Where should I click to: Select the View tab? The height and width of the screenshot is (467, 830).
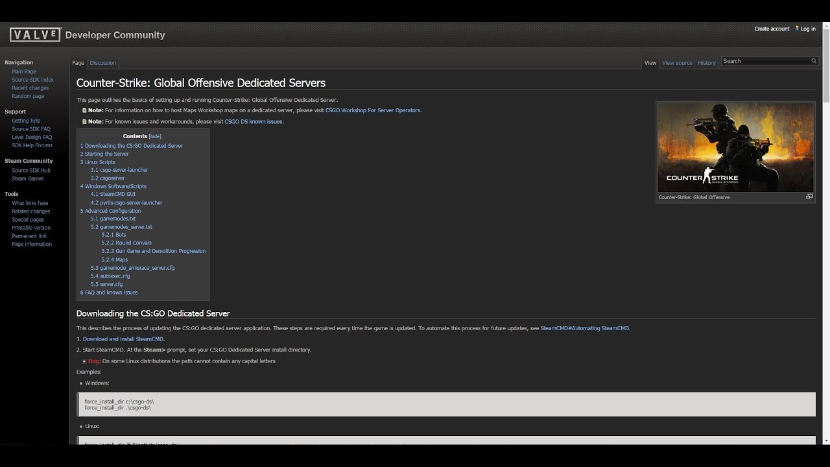(x=650, y=63)
